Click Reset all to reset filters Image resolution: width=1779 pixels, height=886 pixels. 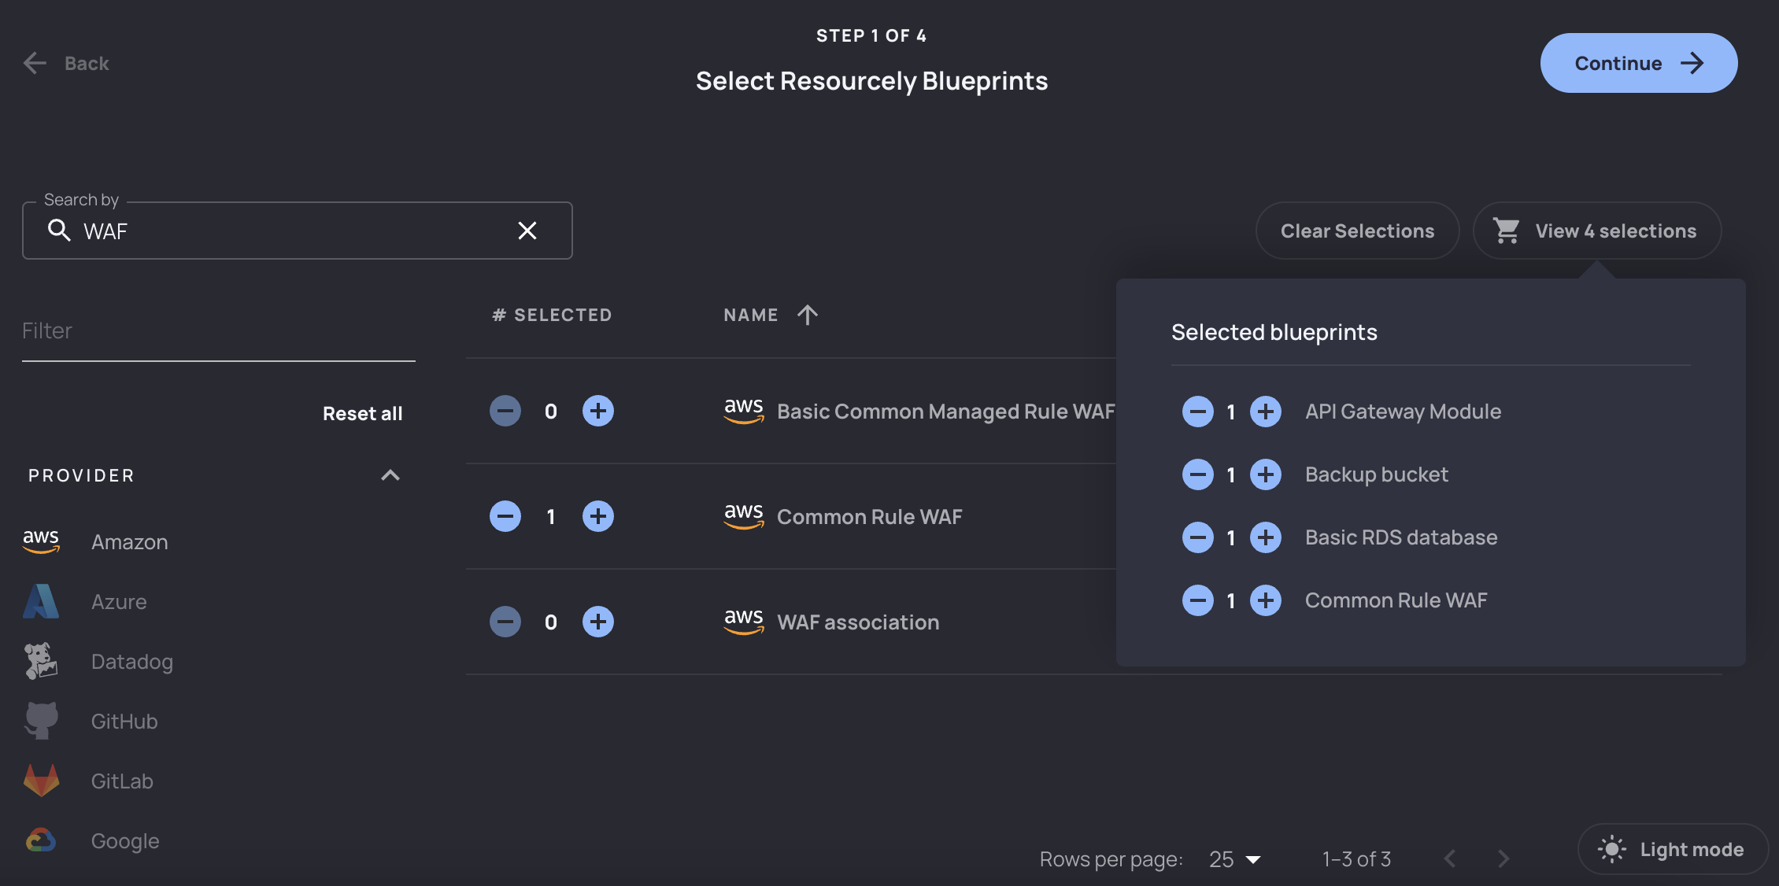coord(362,413)
